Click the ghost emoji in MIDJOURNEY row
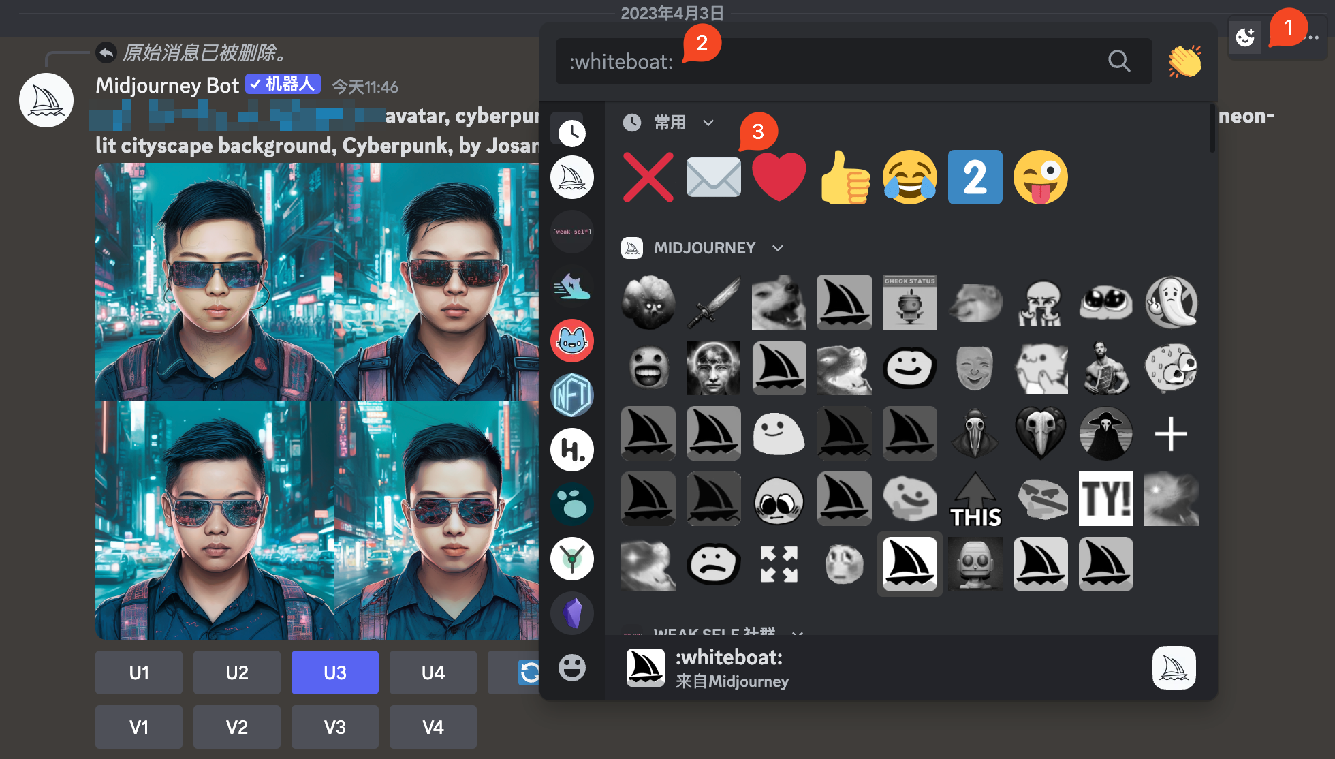 click(x=1172, y=302)
